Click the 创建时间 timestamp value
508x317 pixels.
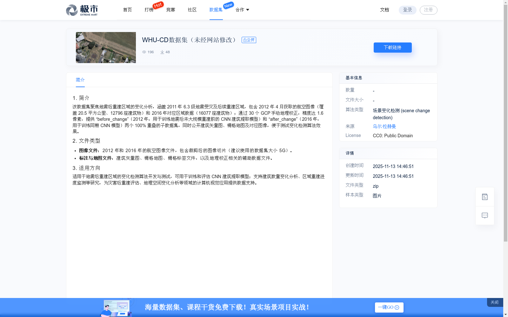(393, 166)
